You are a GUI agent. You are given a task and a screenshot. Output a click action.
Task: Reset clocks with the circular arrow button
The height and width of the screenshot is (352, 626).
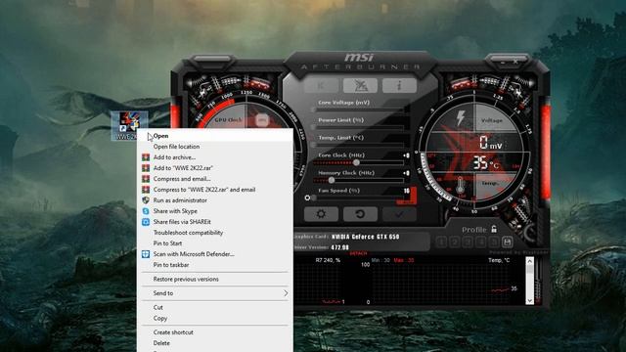[360, 214]
